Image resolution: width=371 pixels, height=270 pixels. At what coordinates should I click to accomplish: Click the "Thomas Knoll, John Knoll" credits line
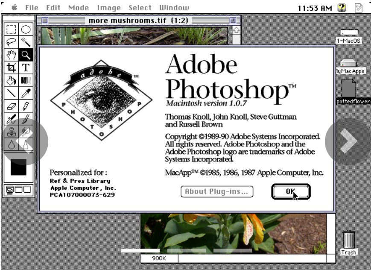(x=231, y=117)
